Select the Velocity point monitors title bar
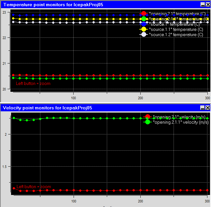The height and width of the screenshot is (207, 211). tap(98, 108)
